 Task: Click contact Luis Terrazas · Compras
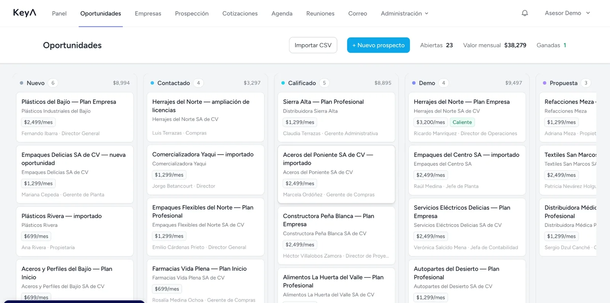[179, 133]
